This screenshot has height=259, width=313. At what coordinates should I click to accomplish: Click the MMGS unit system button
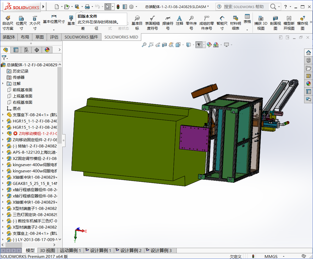coord(271,257)
